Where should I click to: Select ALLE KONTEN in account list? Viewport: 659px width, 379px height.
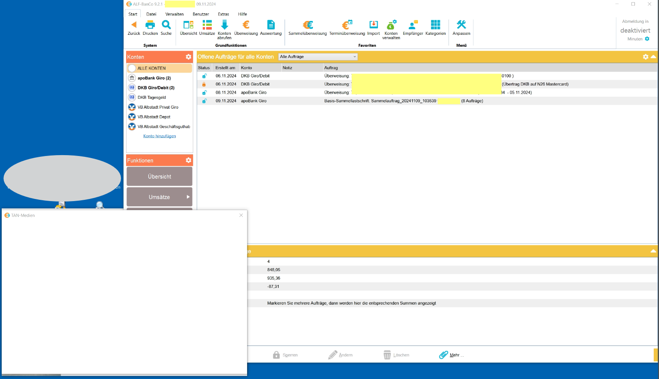click(159, 68)
